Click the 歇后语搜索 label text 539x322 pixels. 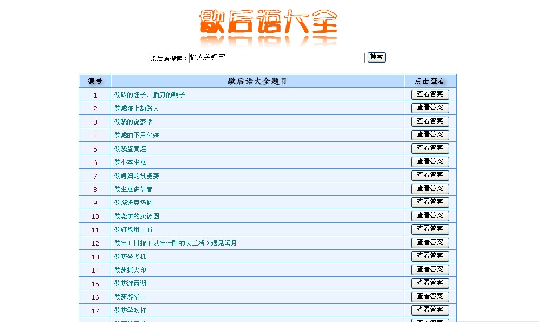click(x=169, y=59)
